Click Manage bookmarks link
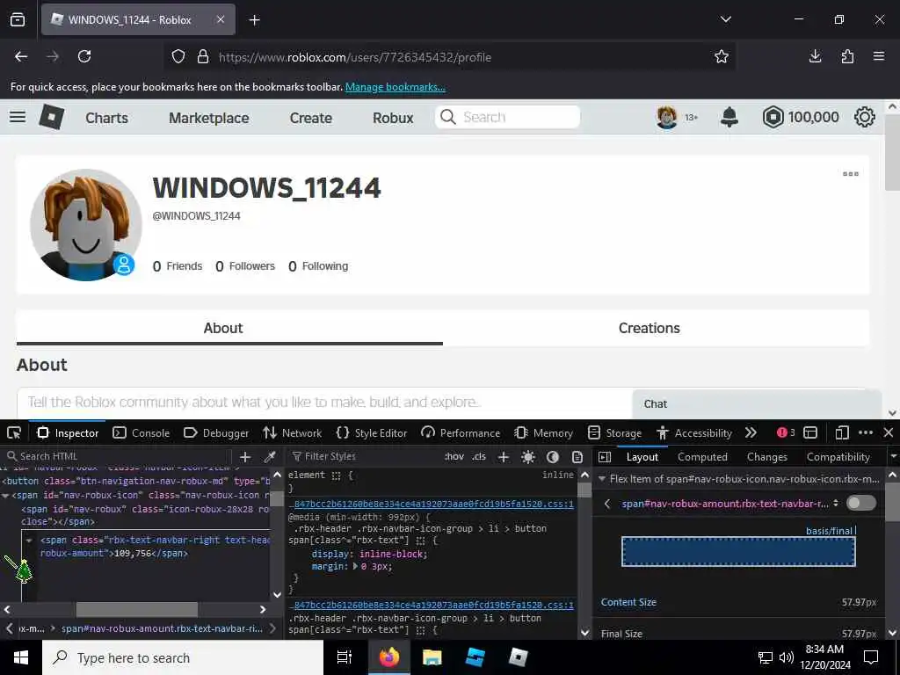Viewport: 900px width, 675px height. [x=395, y=87]
